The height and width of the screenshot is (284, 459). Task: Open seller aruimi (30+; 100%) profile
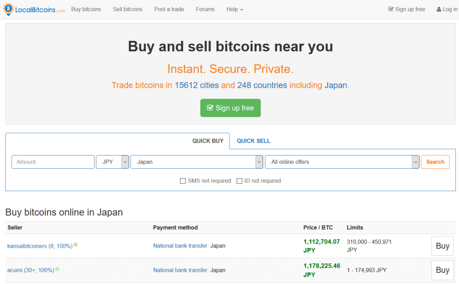[31, 270]
